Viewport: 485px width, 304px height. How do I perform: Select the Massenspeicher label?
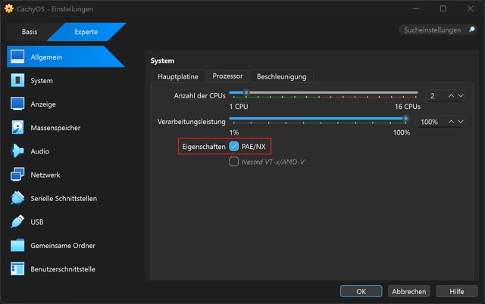coord(55,128)
